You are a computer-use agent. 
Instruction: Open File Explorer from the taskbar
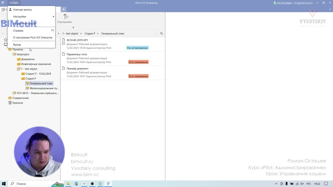(x=68, y=184)
